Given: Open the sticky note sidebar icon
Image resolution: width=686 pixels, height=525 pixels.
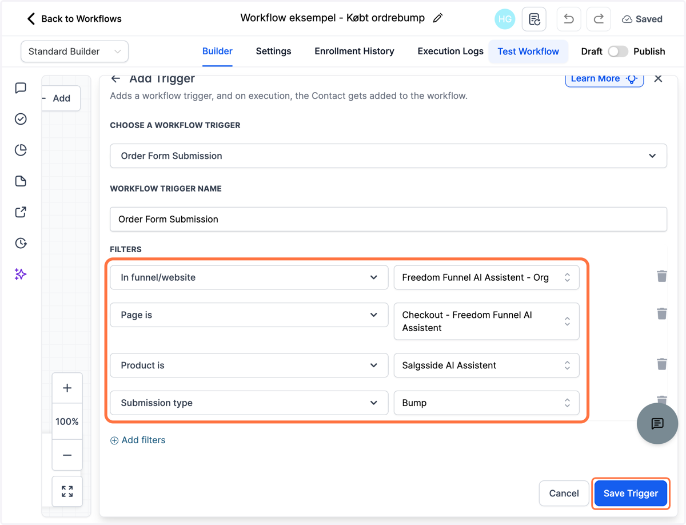Looking at the screenshot, I should pos(21,181).
